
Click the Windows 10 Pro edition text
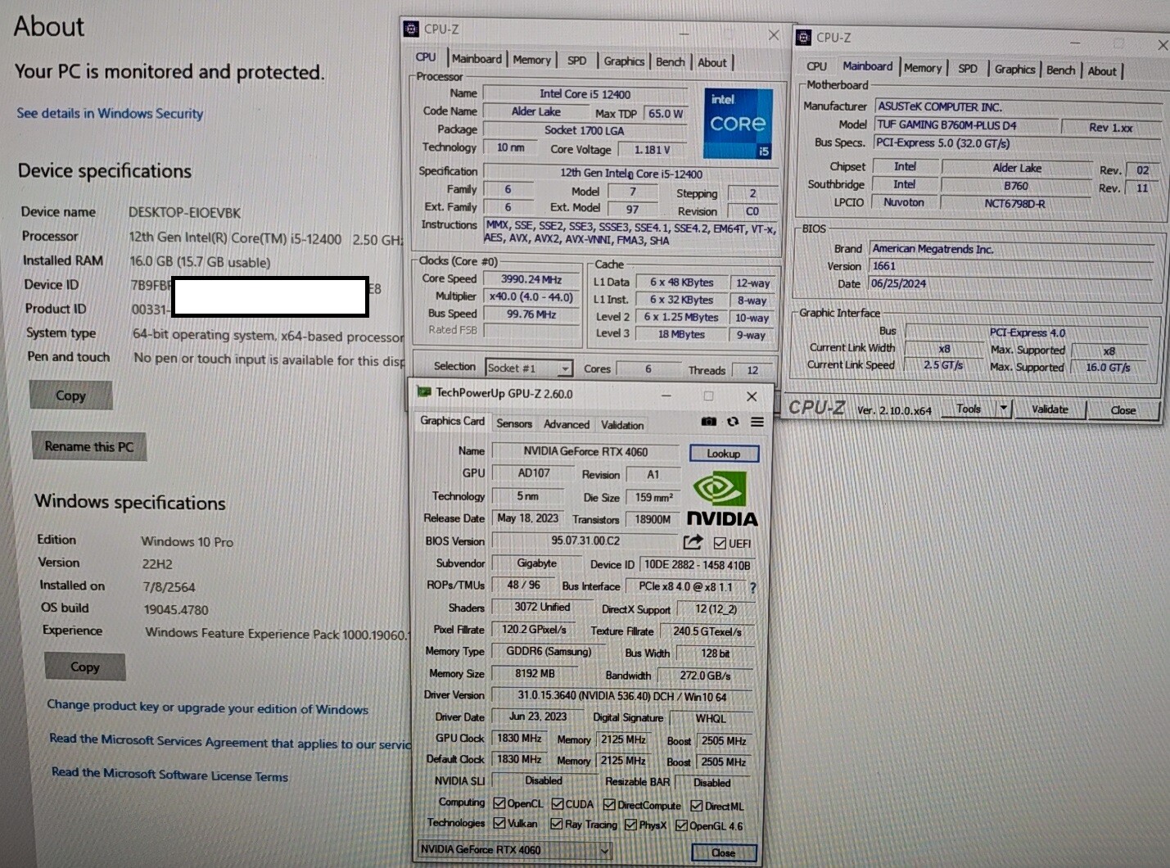(x=187, y=541)
